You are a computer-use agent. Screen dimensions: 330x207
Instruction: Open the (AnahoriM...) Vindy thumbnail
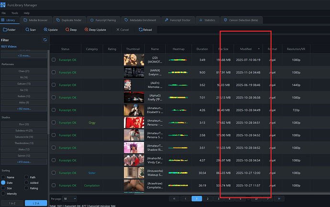[x=134, y=160]
